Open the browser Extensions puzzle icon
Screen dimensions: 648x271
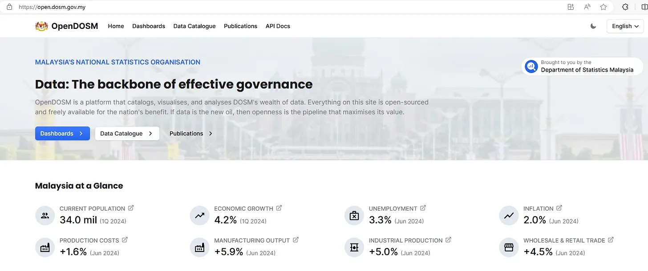coord(625,7)
